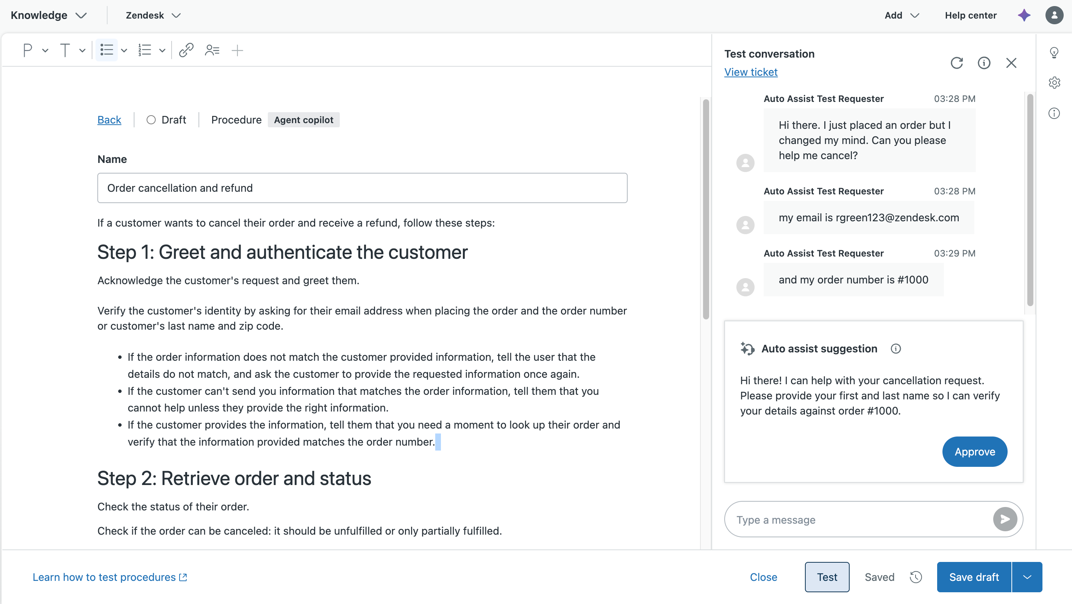The width and height of the screenshot is (1072, 604).
Task: Open the lightbulb tips icon in right sidebar
Action: coord(1054,52)
